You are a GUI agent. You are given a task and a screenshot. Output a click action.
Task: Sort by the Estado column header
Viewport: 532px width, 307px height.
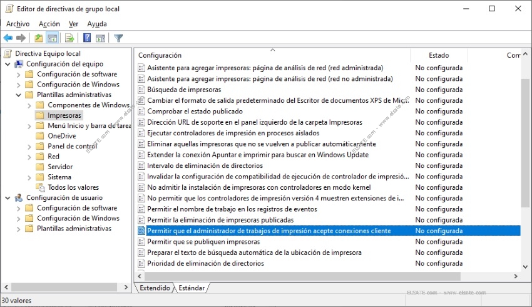point(439,55)
